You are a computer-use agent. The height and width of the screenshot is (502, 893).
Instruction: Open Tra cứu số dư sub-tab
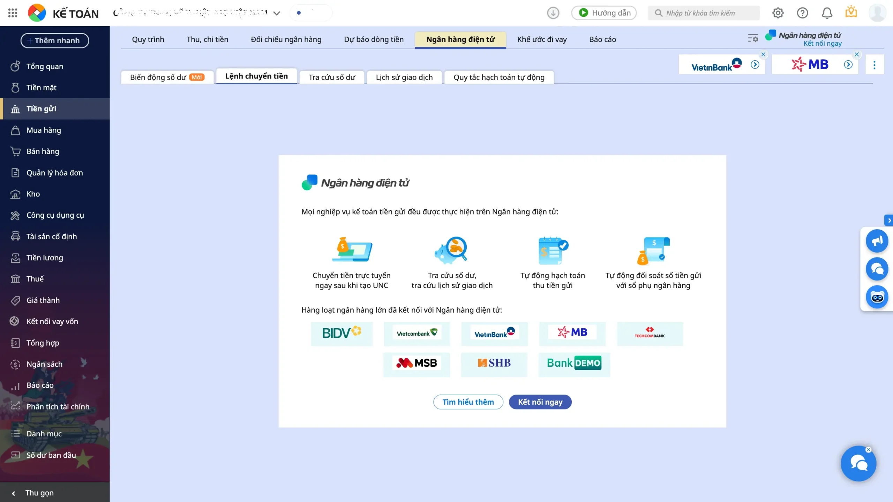(332, 77)
